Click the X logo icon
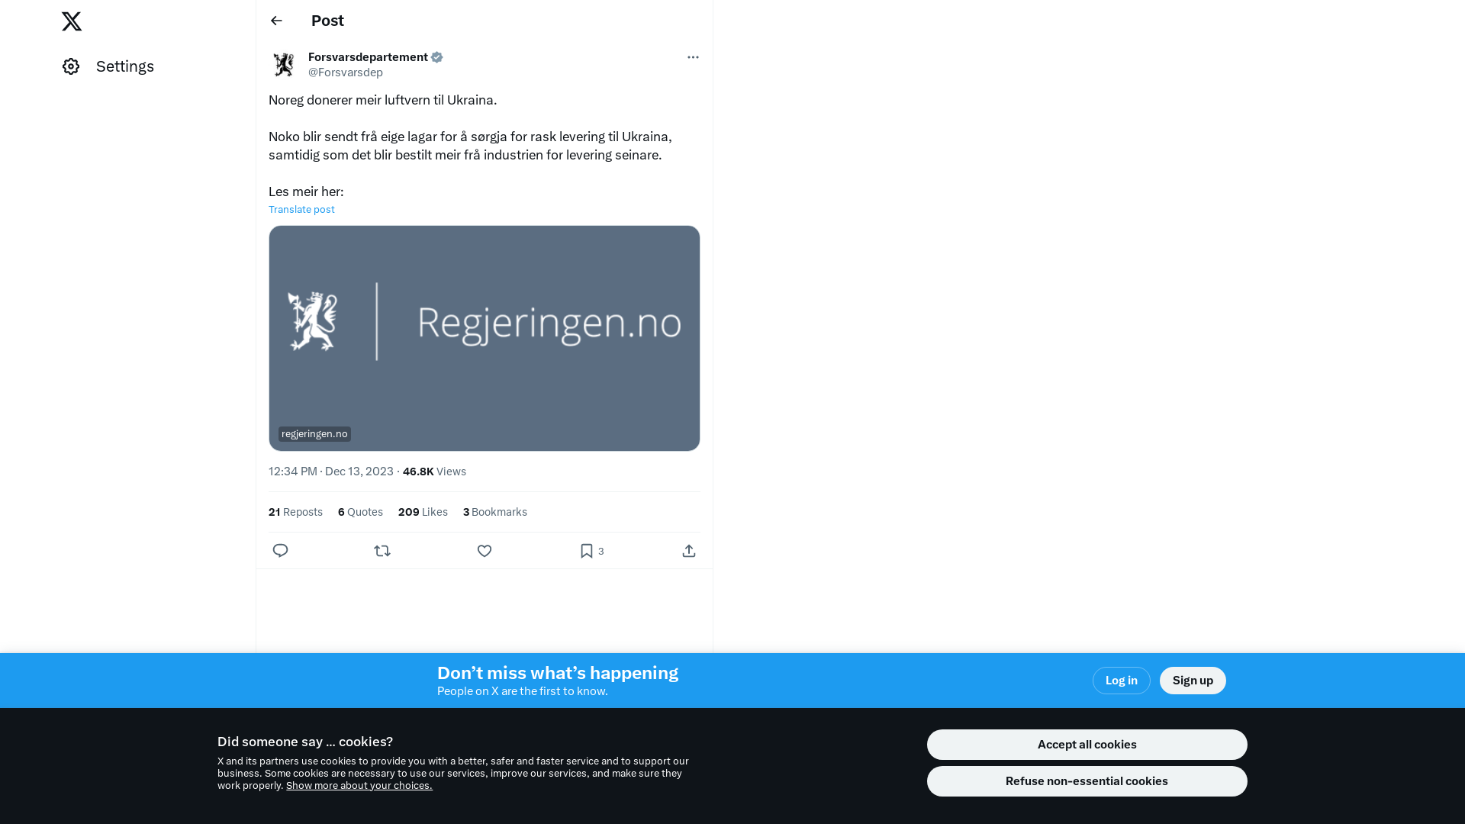The width and height of the screenshot is (1465, 824). [72, 21]
